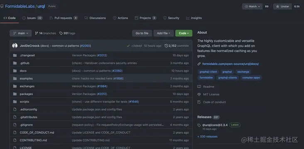The image size is (304, 149).
Task: Expand the Add file dropdown
Action: click(164, 33)
